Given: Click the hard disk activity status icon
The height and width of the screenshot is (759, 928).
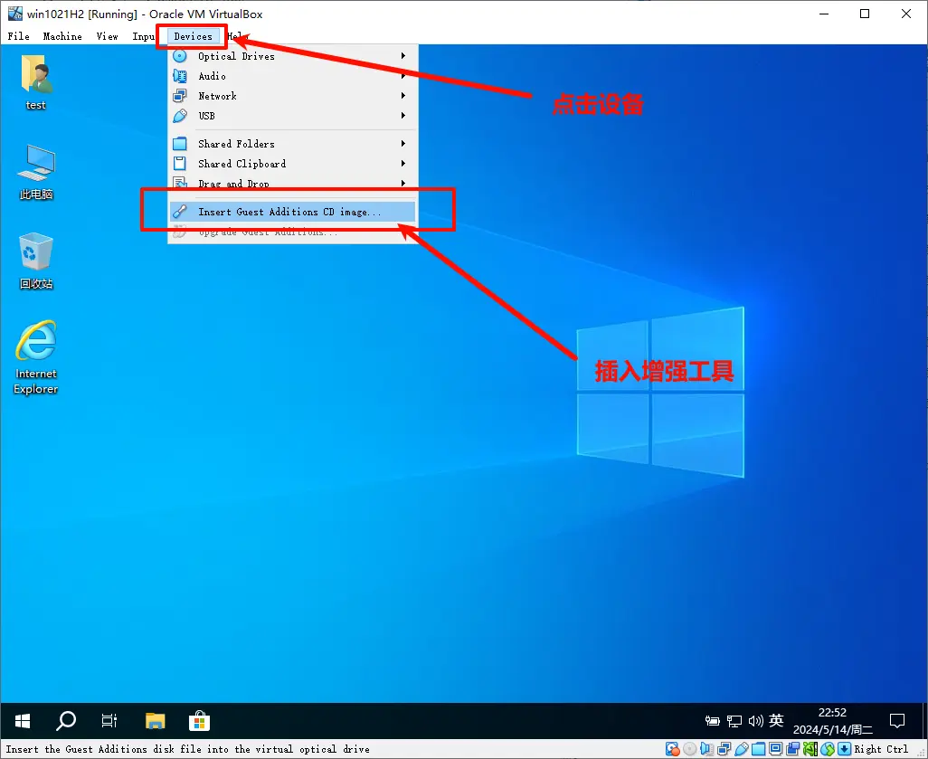Looking at the screenshot, I should coord(672,749).
